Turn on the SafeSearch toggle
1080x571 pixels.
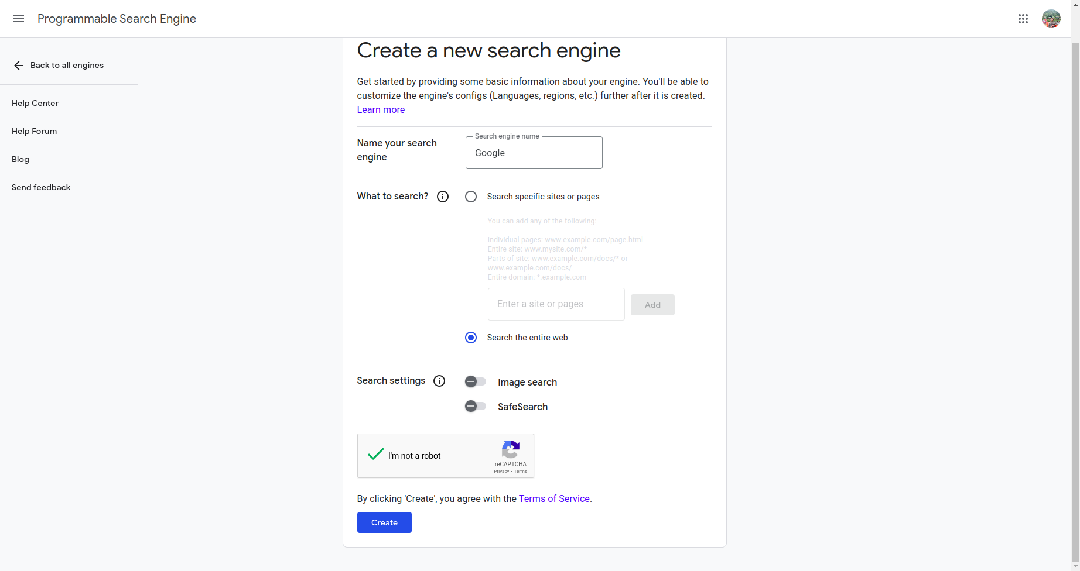475,406
